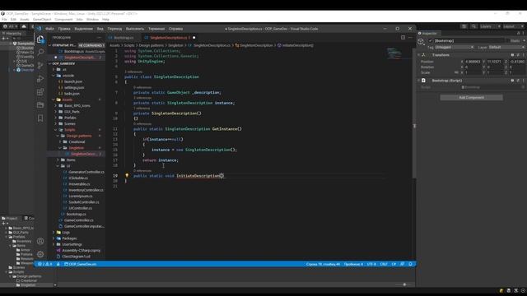The image size is (527, 296).
Task: Click the Add Component button
Action: (471, 97)
